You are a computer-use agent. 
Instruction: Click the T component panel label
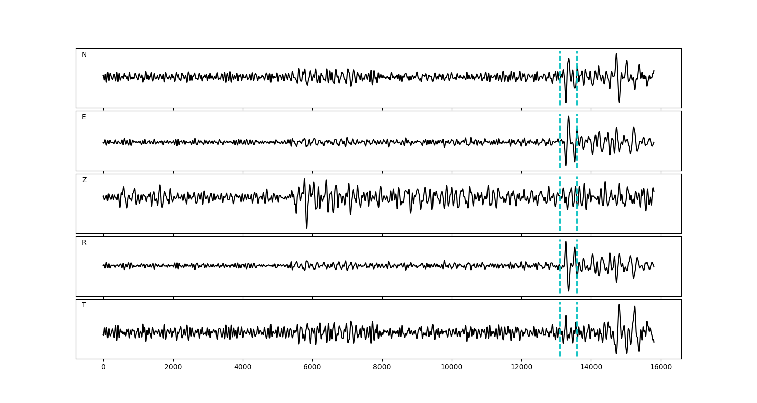(84, 305)
